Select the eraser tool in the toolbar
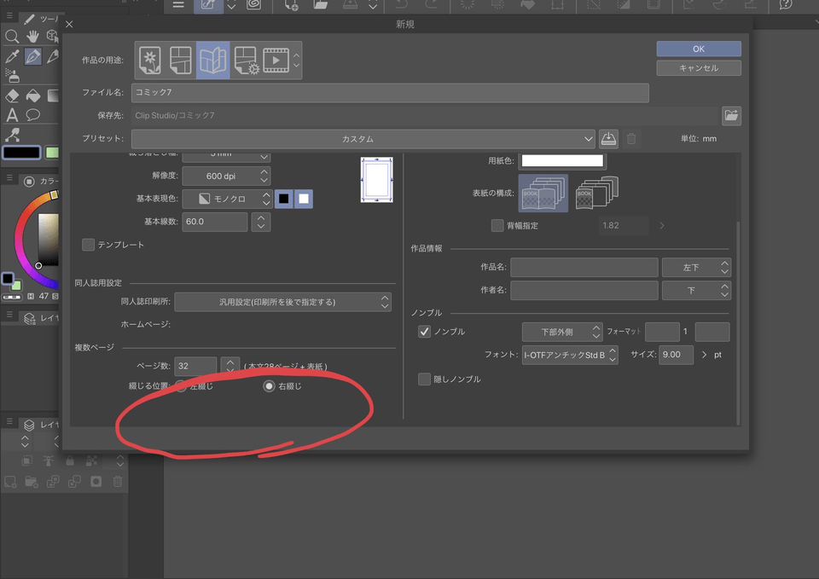This screenshot has height=579, width=819. tap(12, 96)
